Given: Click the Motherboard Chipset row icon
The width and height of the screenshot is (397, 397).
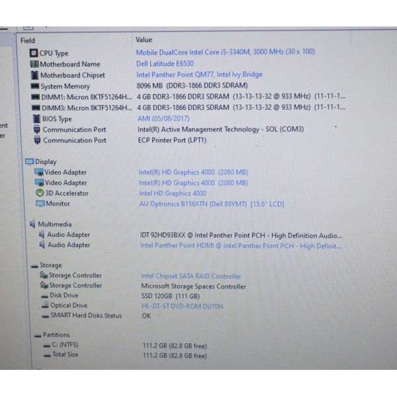Looking at the screenshot, I should (34, 75).
